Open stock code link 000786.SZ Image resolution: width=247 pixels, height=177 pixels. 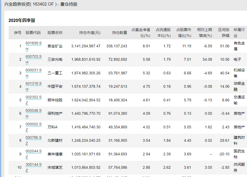click(34, 140)
